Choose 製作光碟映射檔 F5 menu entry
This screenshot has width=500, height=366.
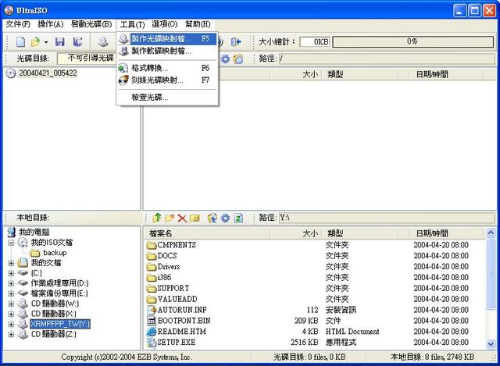[x=167, y=39]
